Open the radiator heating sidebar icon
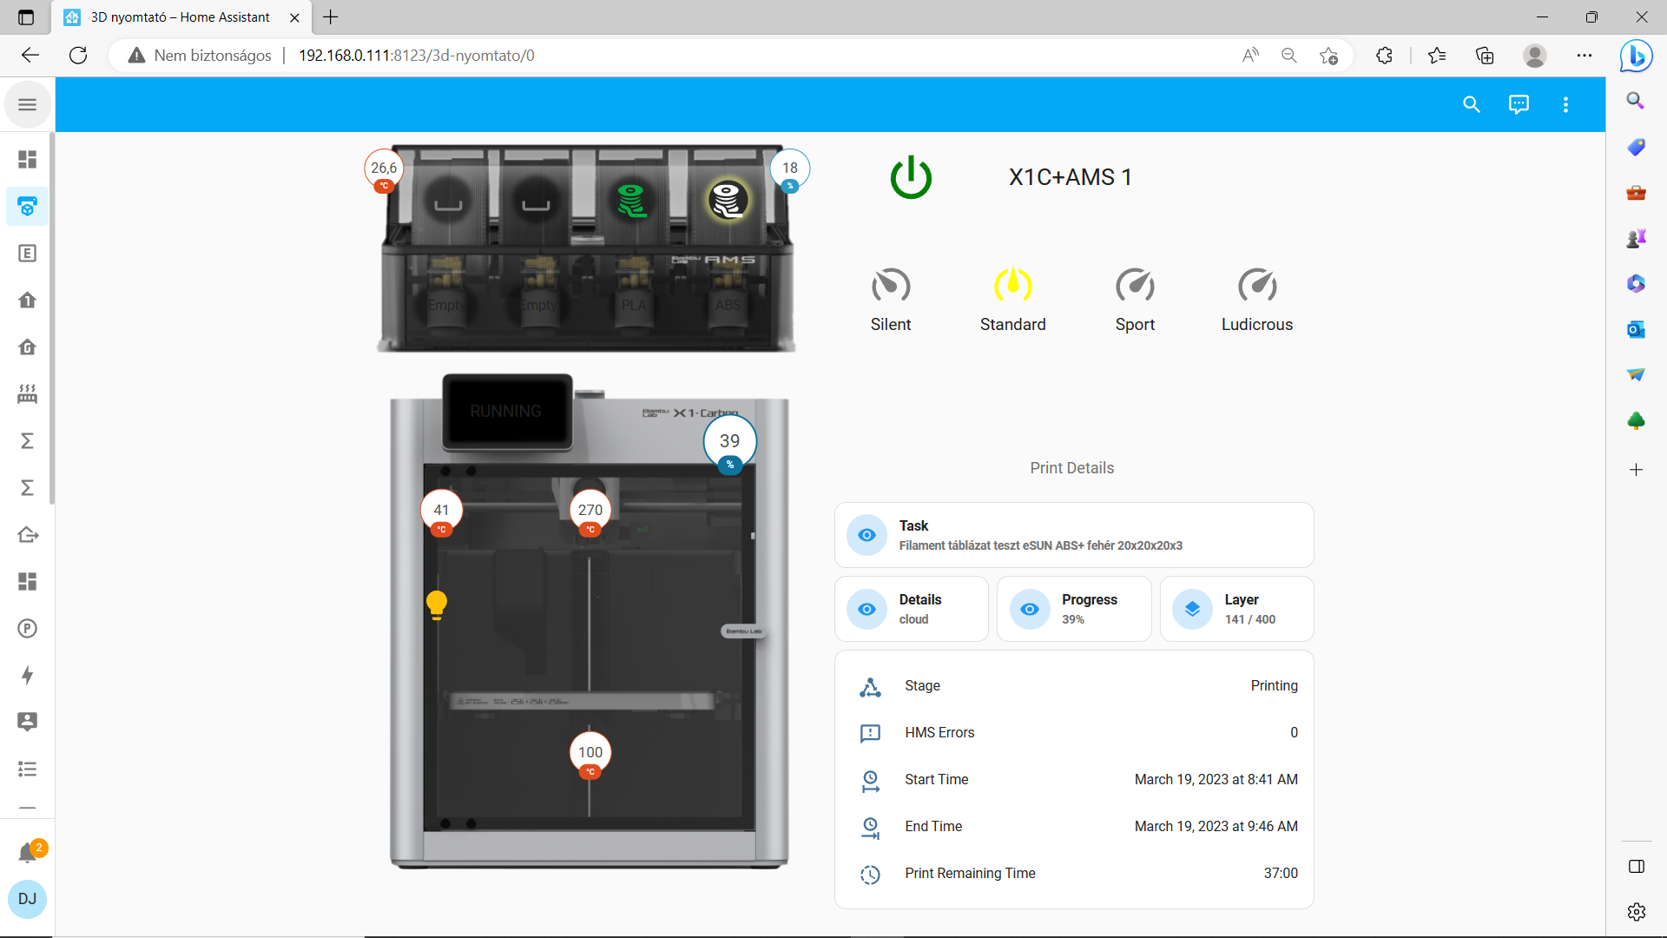Viewport: 1667px width, 938px height. (x=27, y=394)
